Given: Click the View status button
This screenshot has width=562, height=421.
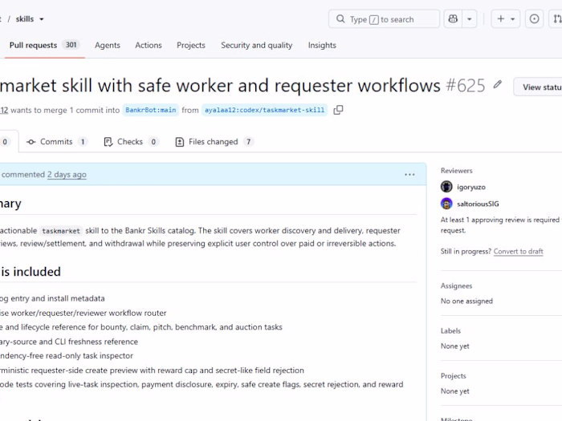Looking at the screenshot, I should (538, 87).
